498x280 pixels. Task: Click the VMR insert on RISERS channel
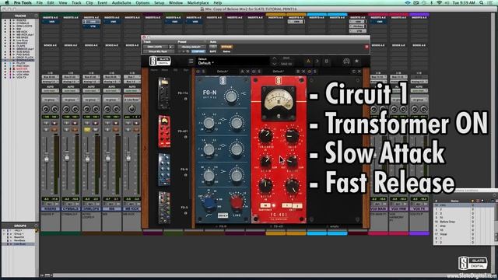click(x=50, y=22)
